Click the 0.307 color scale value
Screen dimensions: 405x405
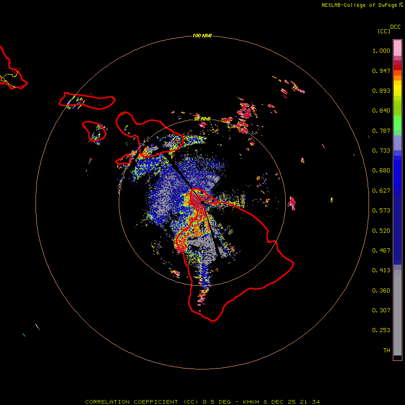pyautogui.click(x=381, y=310)
